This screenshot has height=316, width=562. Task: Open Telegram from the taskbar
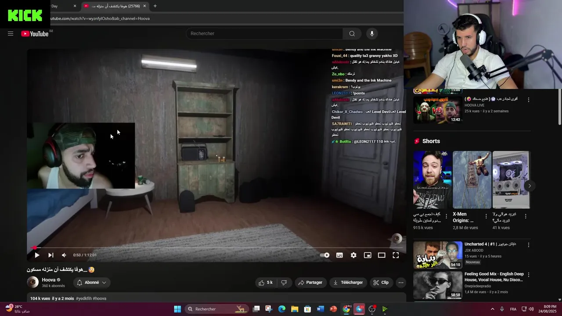coord(359,309)
